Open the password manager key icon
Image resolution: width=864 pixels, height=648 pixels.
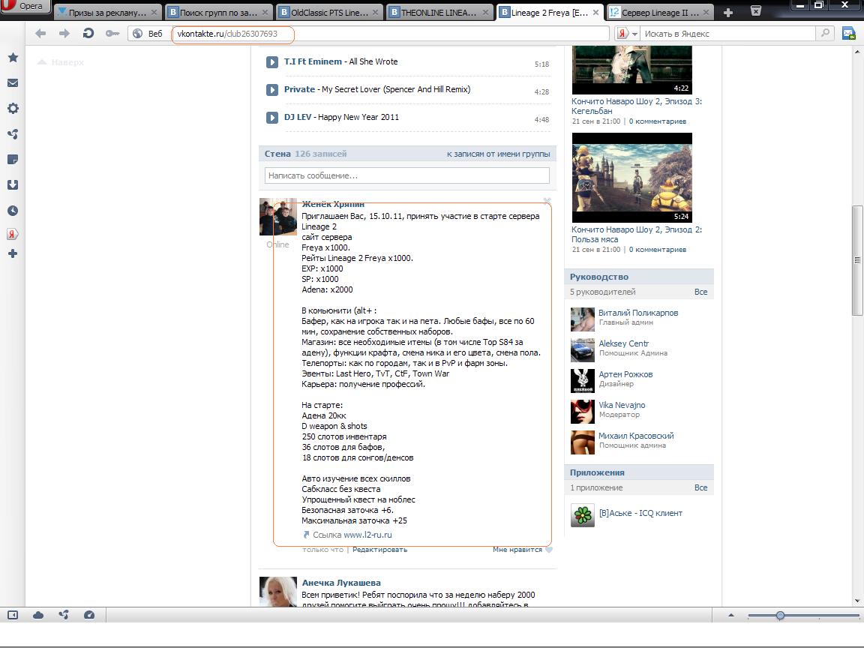point(112,34)
